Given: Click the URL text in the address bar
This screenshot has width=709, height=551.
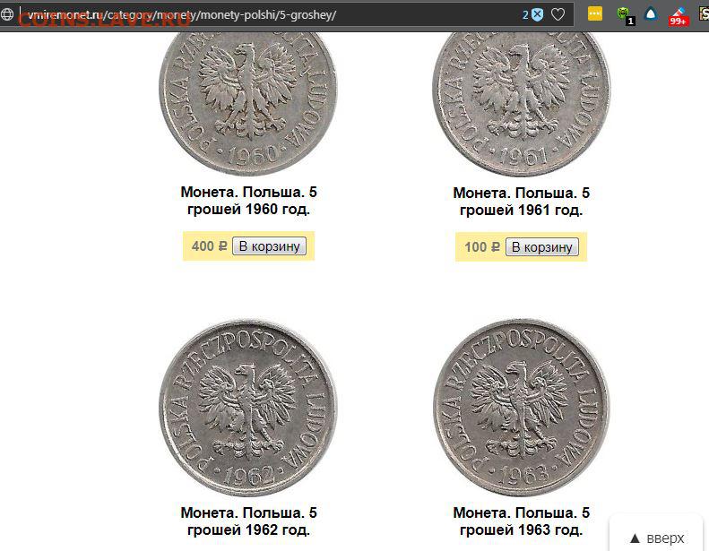Looking at the screenshot, I should (x=182, y=15).
